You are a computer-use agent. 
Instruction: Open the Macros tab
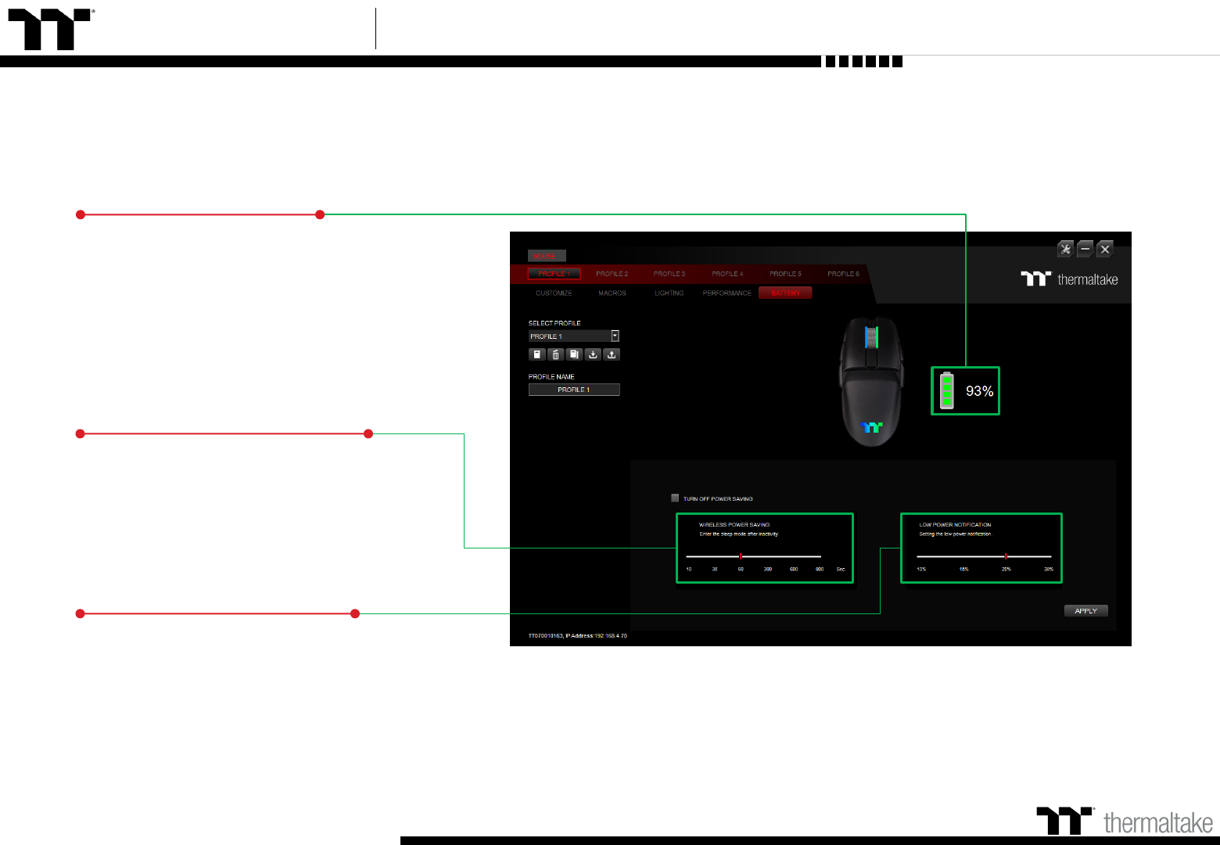612,293
